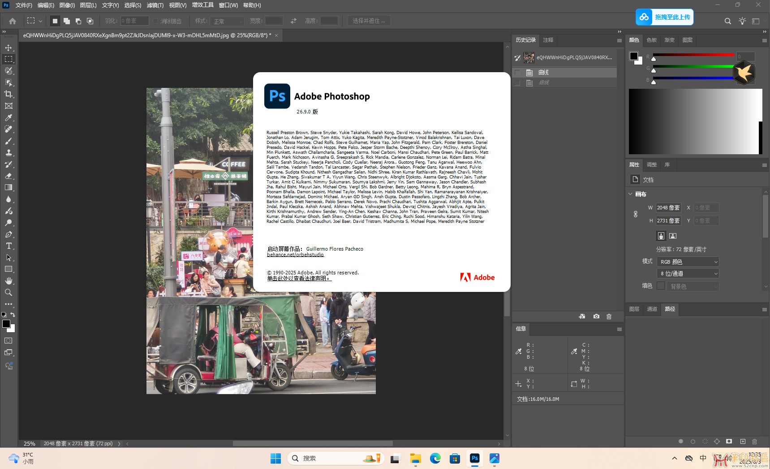Click the foreground color swatch in Color panel

634,56
